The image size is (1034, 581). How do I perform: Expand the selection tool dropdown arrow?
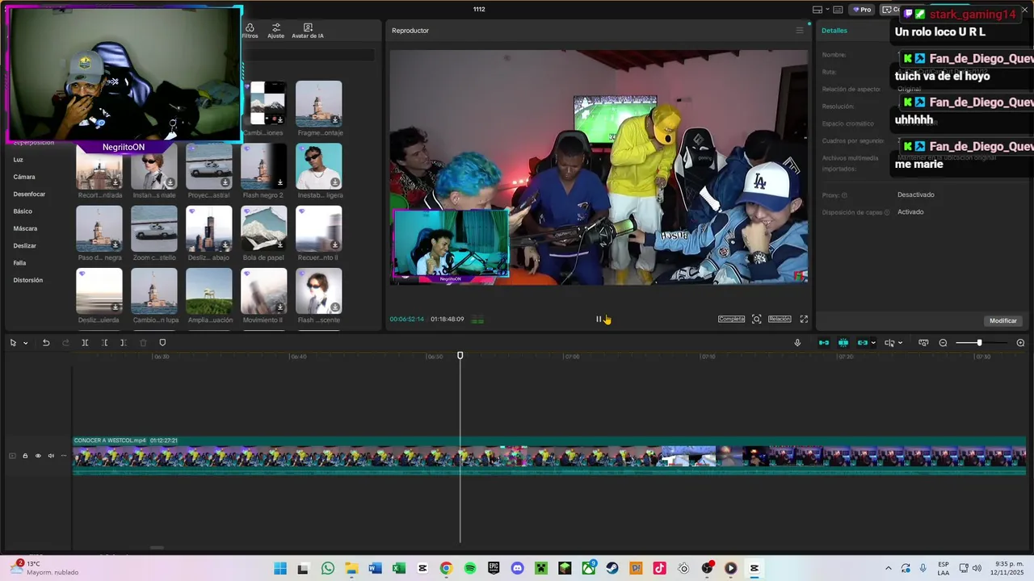25,343
